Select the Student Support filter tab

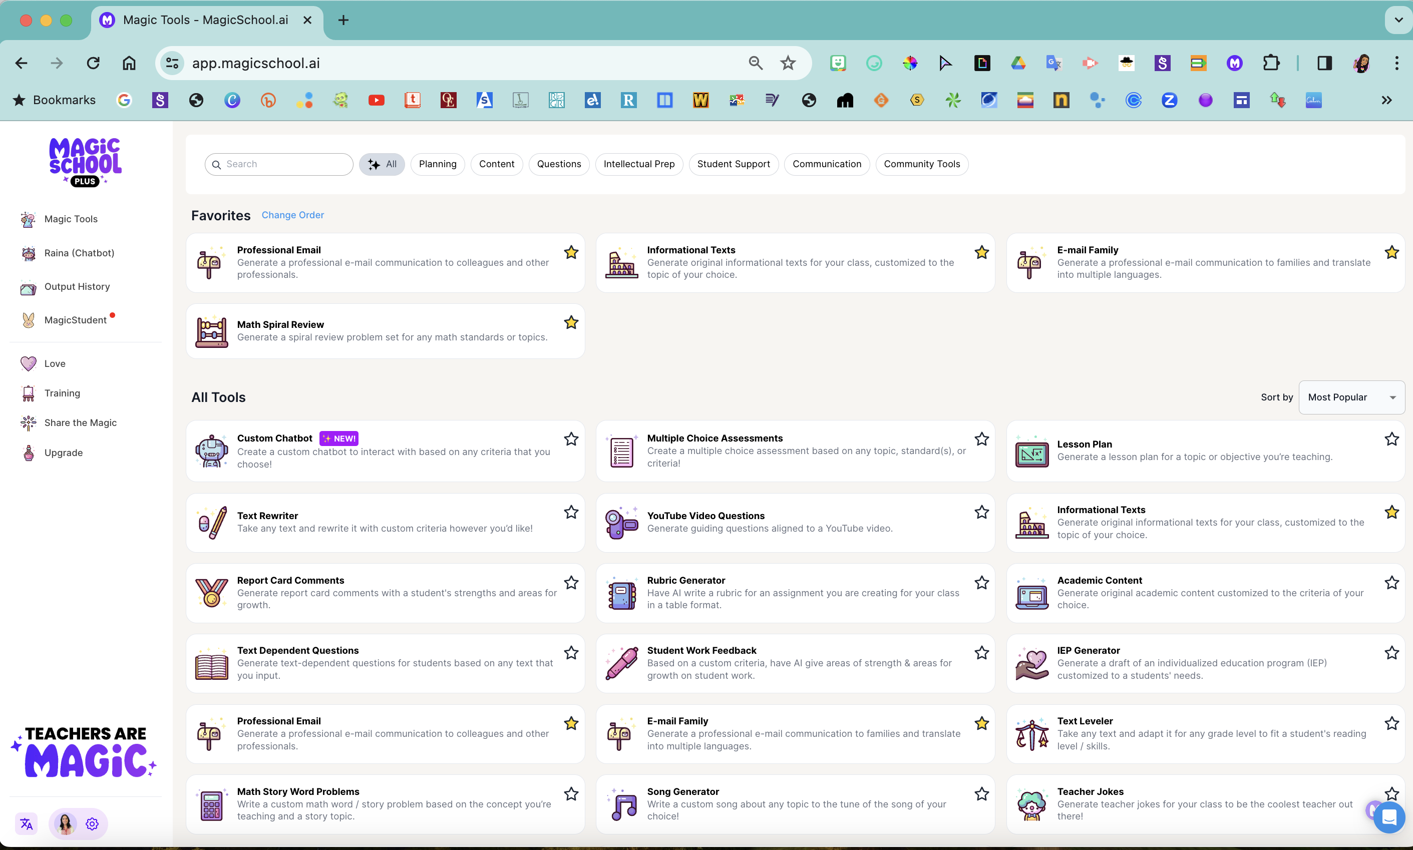click(733, 164)
